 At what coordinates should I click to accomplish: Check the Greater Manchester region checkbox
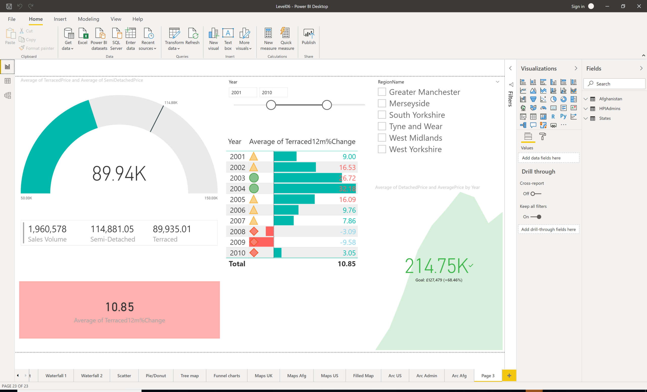[382, 92]
